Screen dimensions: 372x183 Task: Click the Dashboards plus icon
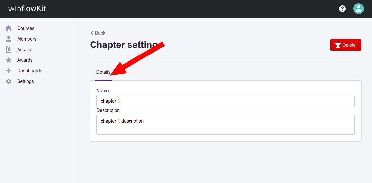(x=9, y=71)
